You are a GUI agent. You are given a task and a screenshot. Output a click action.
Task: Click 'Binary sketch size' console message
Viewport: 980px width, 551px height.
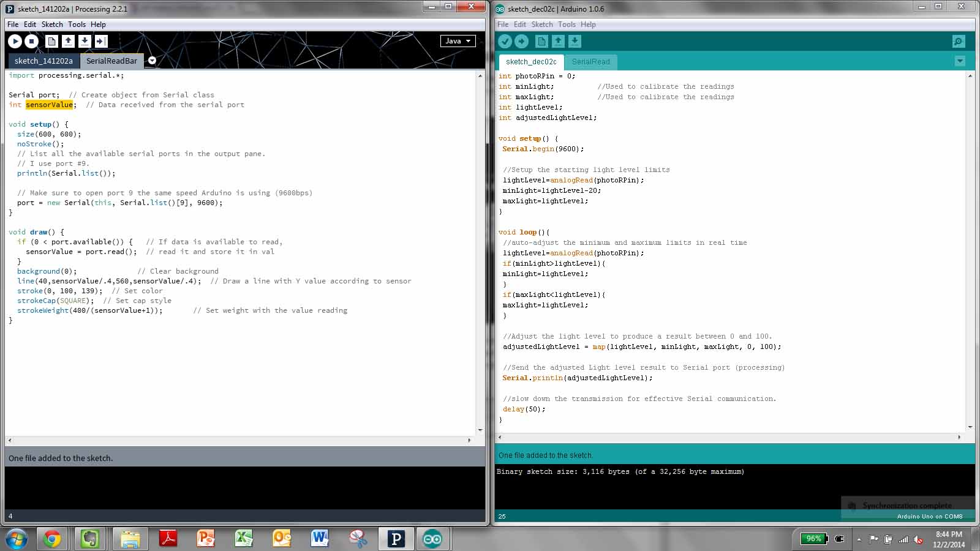[620, 471]
